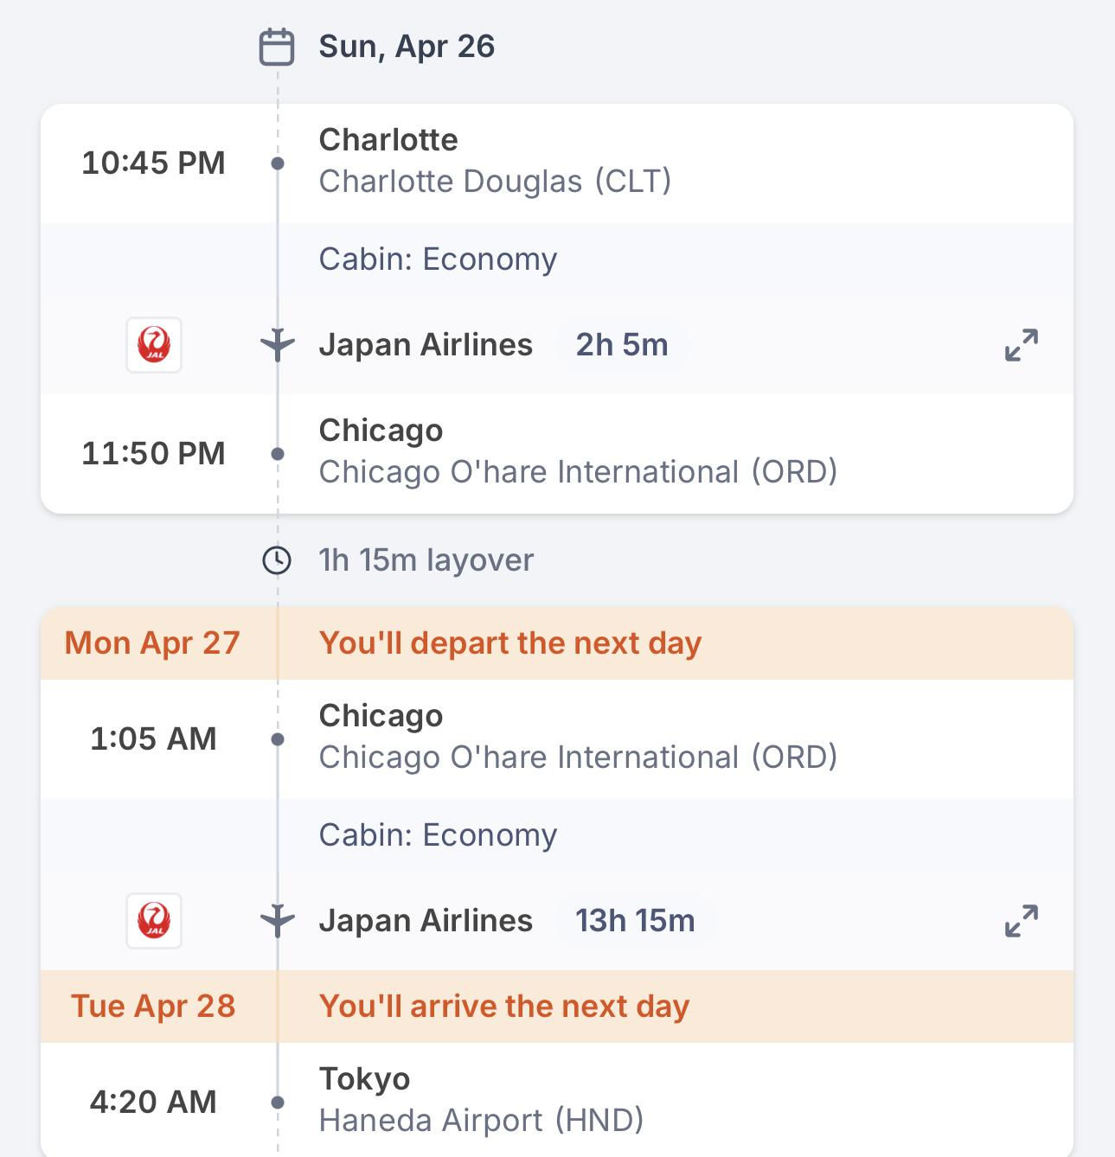Click the airplane icon on 13h 15m segment
Screen dimensions: 1115x1157
pyautogui.click(x=278, y=921)
